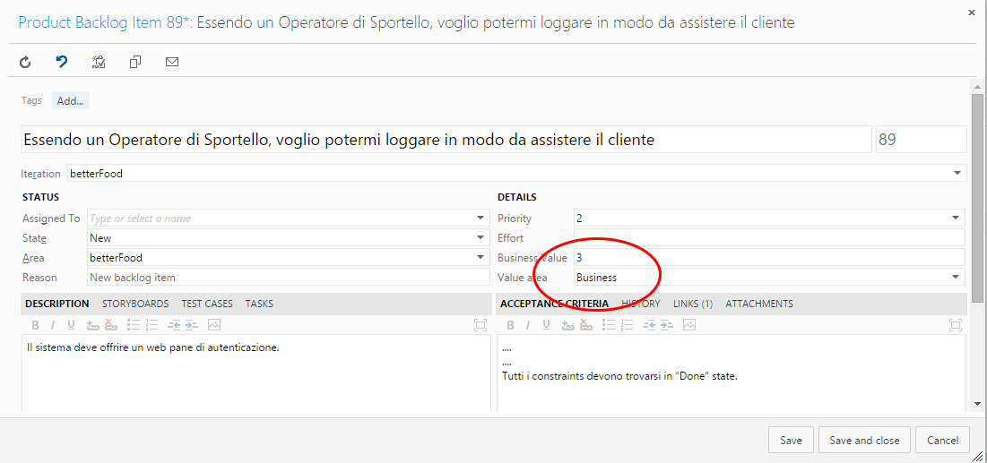987x463 pixels.
Task: Expand the Priority dropdown arrow
Action: click(x=957, y=219)
